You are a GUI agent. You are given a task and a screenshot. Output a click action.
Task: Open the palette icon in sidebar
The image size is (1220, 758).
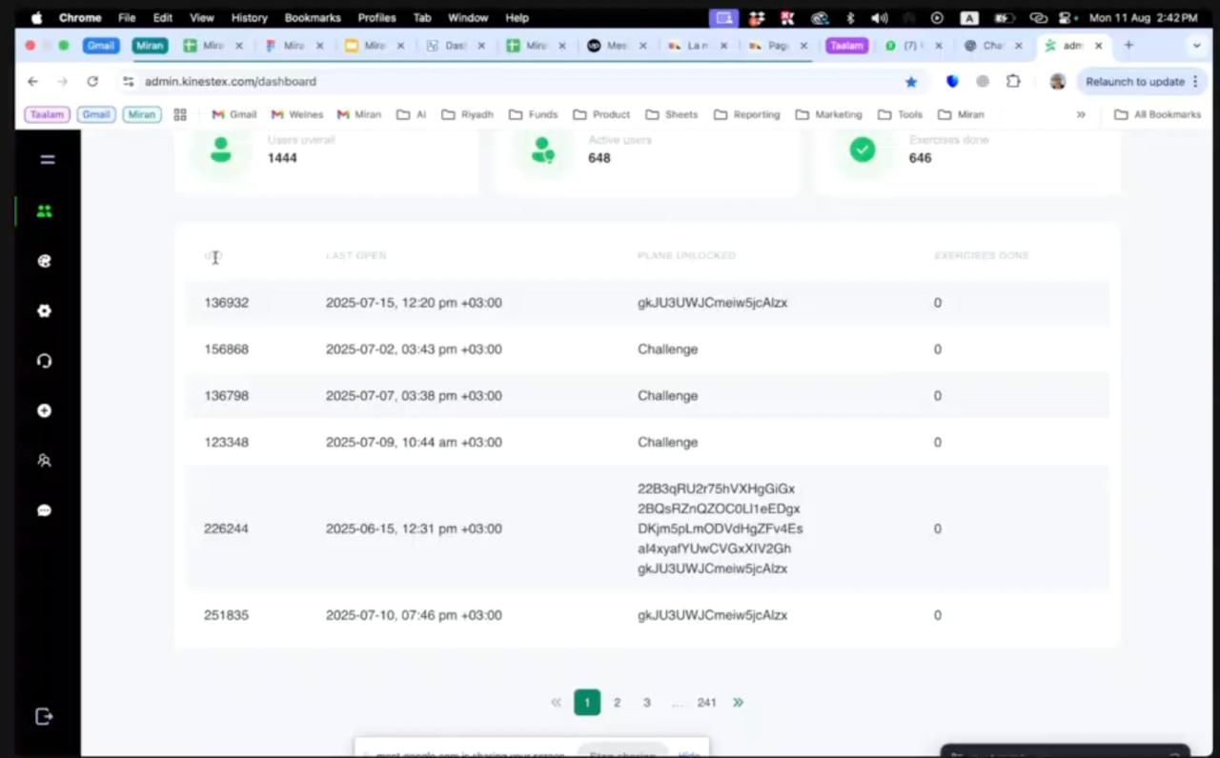[44, 261]
